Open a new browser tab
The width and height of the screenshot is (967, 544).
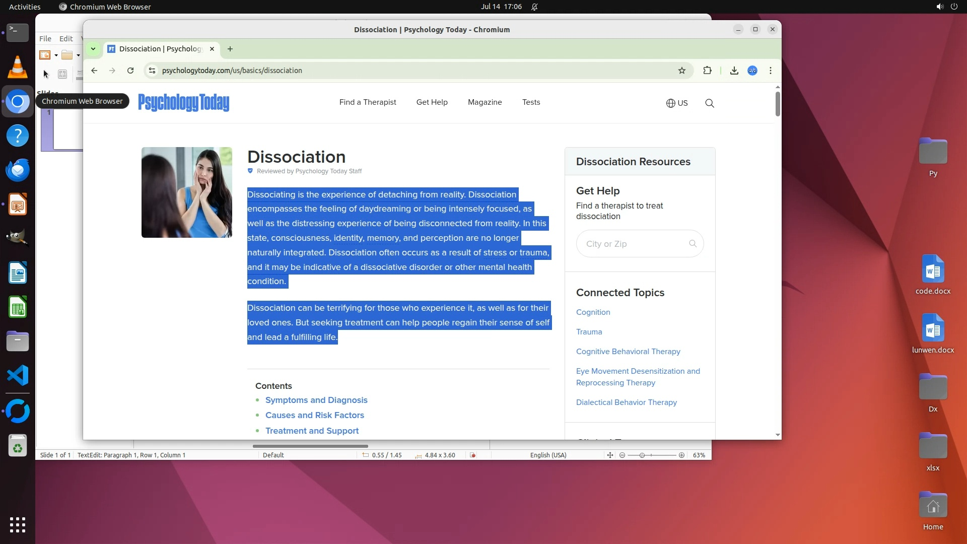point(230,49)
